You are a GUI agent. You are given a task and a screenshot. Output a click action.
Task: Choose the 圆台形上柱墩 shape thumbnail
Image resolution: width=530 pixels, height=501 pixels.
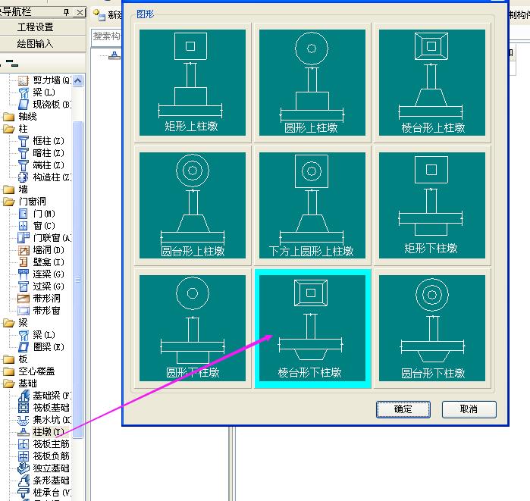coord(193,205)
